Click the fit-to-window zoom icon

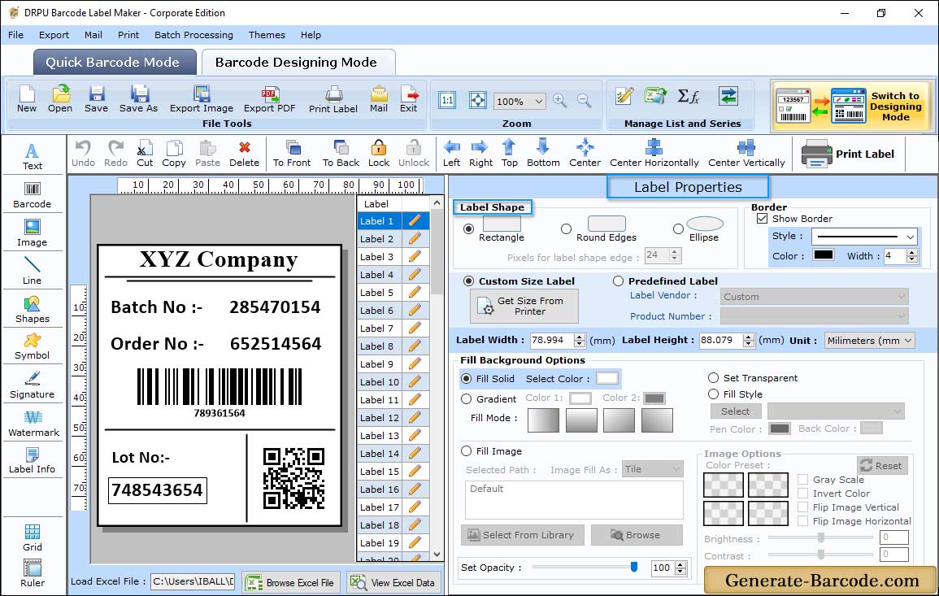coord(478,100)
